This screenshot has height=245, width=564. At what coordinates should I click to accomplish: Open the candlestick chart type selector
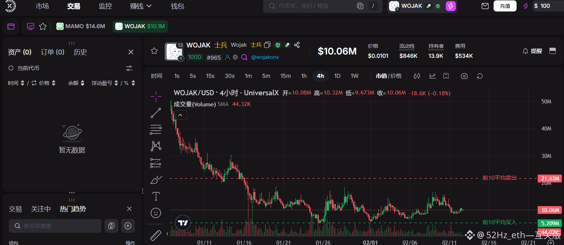pos(417,76)
